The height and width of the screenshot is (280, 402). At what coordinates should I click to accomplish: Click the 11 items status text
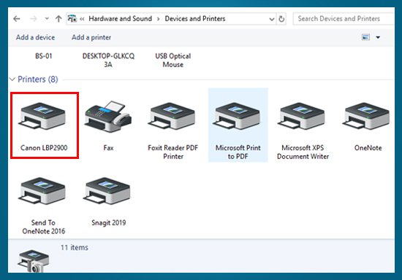click(75, 247)
